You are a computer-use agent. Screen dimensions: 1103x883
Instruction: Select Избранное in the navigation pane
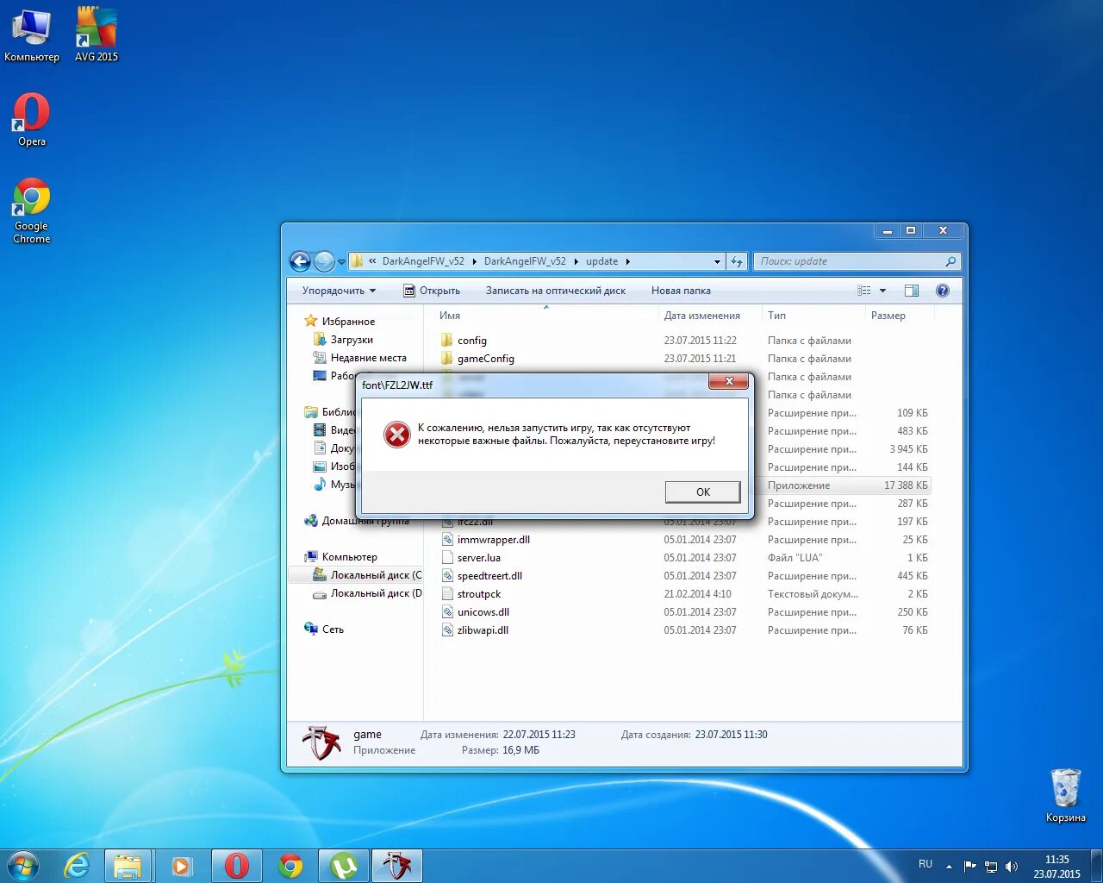(x=340, y=322)
